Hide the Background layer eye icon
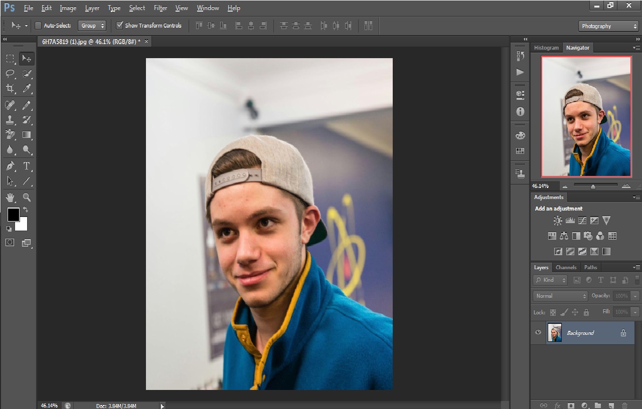 point(538,332)
